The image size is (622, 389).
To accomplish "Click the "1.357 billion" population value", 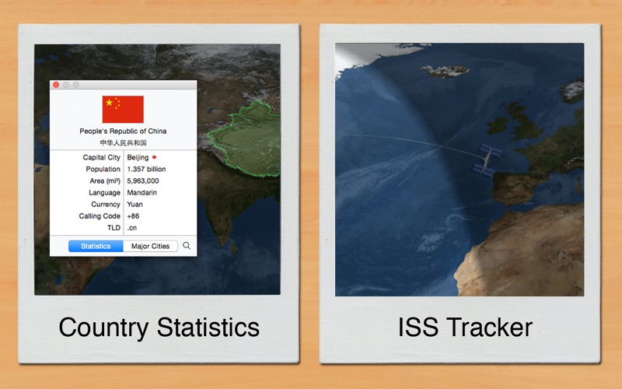I will pos(146,169).
